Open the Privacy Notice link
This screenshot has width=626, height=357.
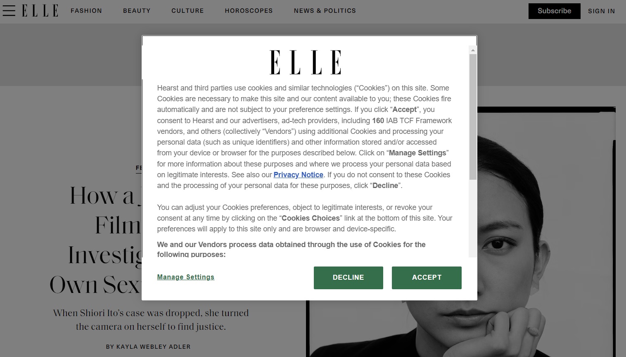(298, 175)
